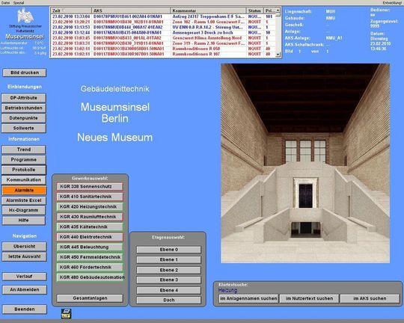Click the Pri column header
Screen dimensions: 404x323
point(269,10)
